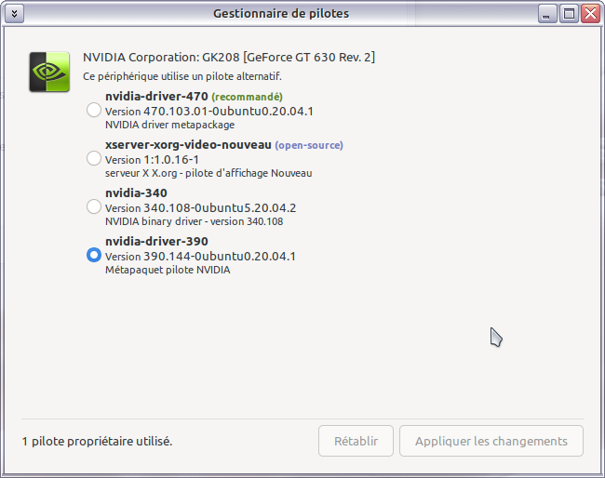Click the open-source tag beside nouveau
The image size is (605, 478).
(309, 145)
